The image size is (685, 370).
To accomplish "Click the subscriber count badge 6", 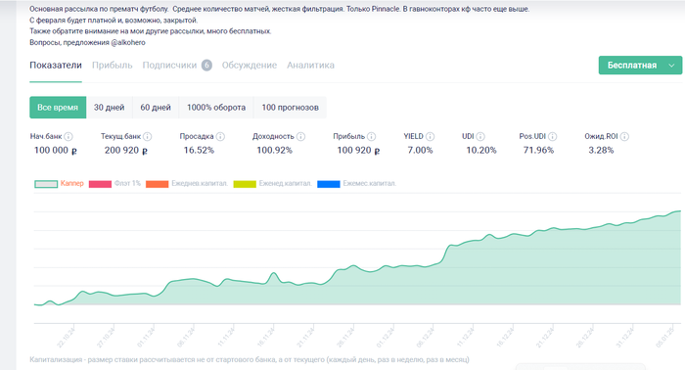I will click(x=206, y=65).
